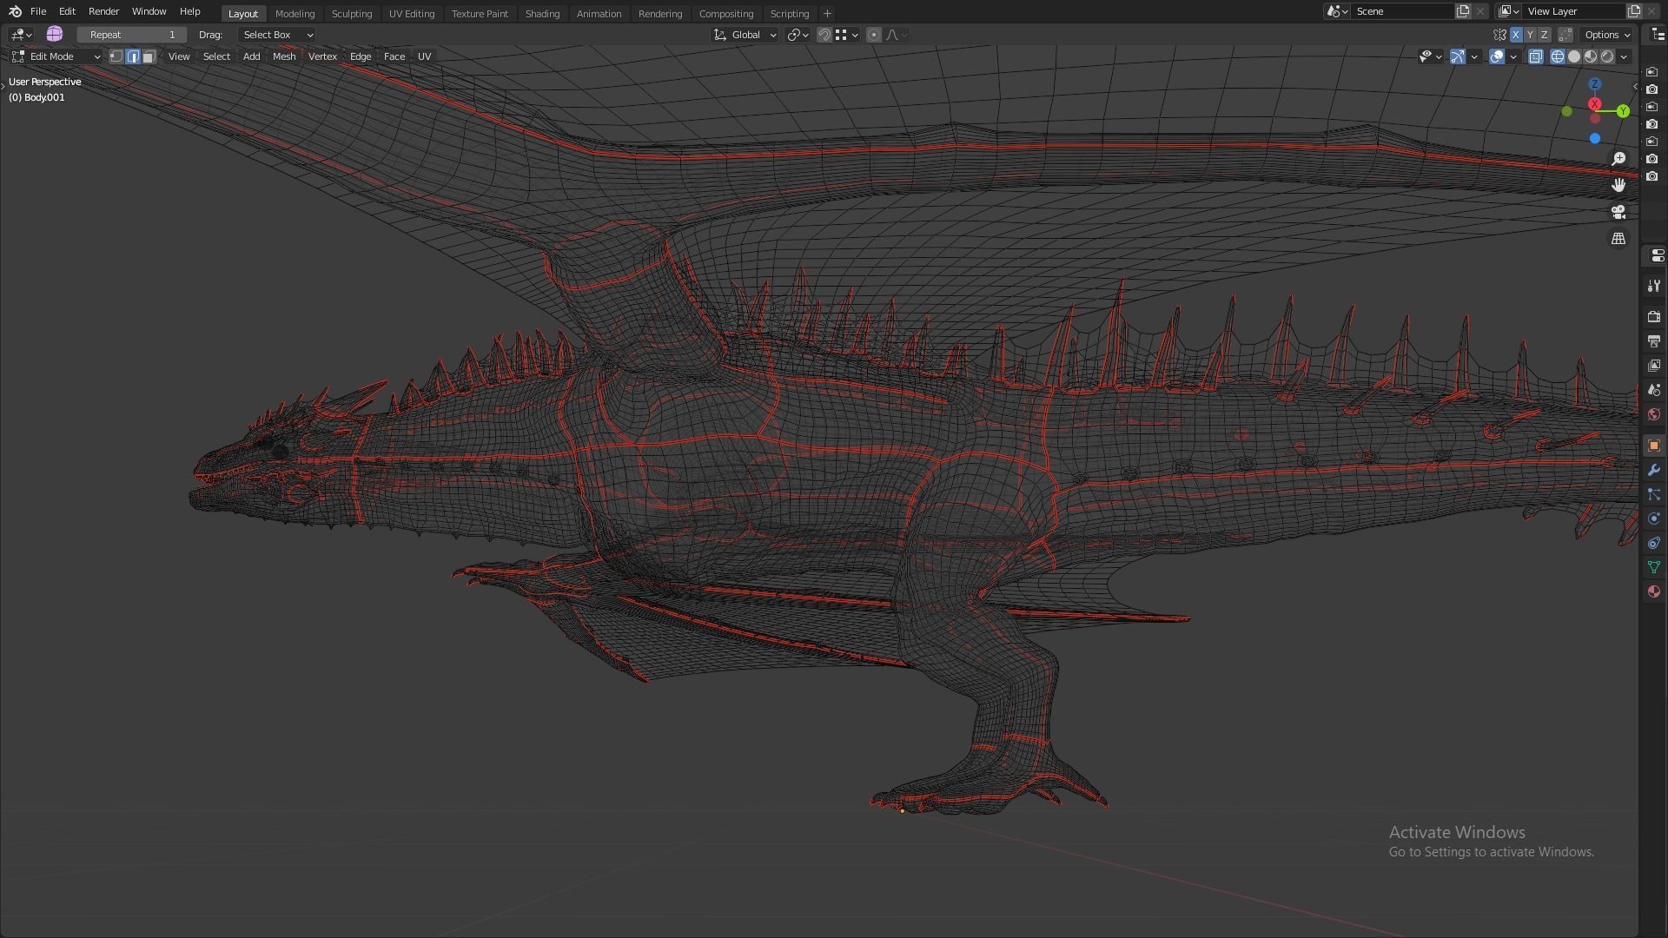Click the blue Z axis gizmo ball
The image size is (1668, 938).
(1595, 84)
